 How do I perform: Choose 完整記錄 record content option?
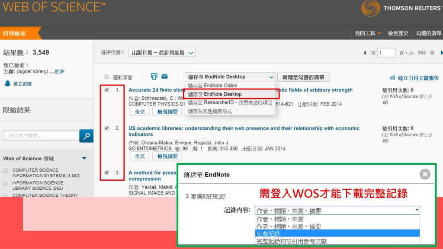[337, 234]
